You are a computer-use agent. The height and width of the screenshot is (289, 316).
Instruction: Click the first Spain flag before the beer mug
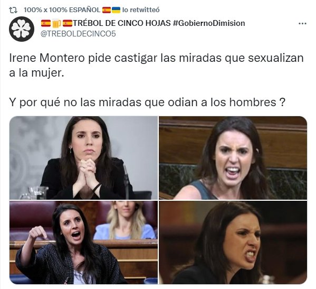click(x=46, y=23)
